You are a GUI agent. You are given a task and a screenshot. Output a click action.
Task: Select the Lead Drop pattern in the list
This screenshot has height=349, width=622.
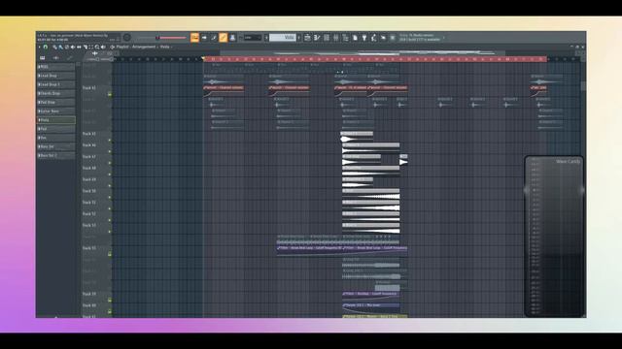55,76
